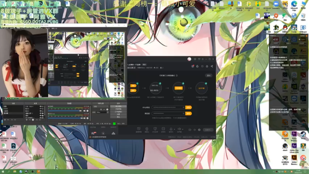The width and height of the screenshot is (309, 174).
Task: Copy rtmp address with orange button
Action: coord(188,107)
